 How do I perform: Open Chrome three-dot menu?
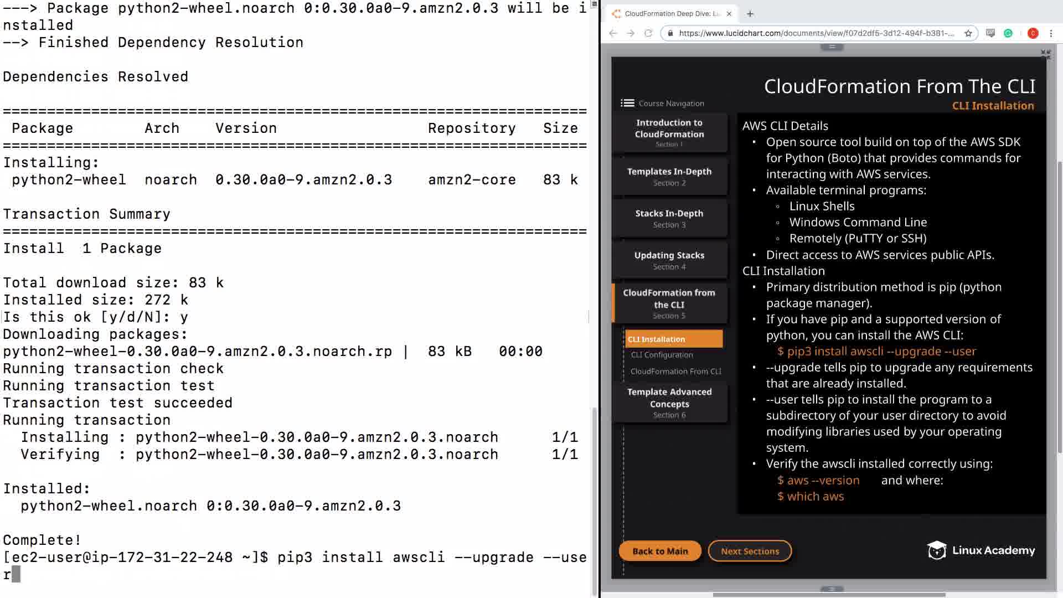(1051, 33)
